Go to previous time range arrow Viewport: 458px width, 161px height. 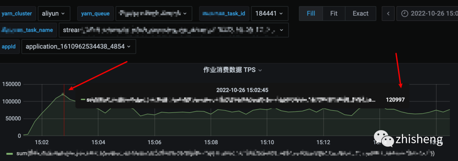388,14
